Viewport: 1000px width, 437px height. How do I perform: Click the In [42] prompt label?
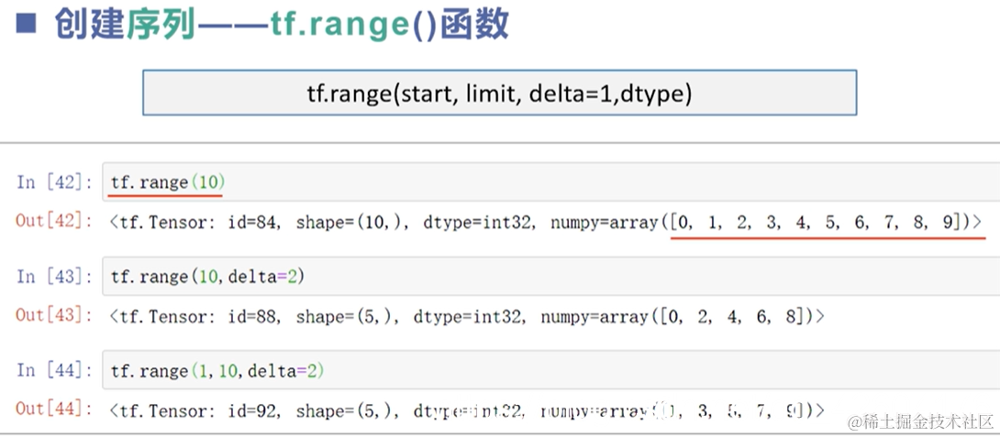click(x=54, y=183)
